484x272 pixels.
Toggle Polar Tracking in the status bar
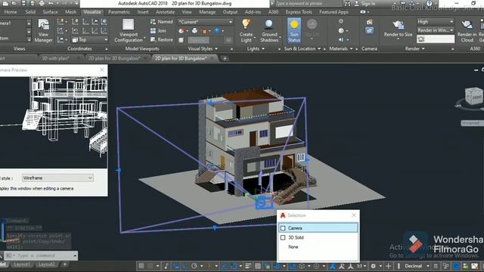[194, 266]
